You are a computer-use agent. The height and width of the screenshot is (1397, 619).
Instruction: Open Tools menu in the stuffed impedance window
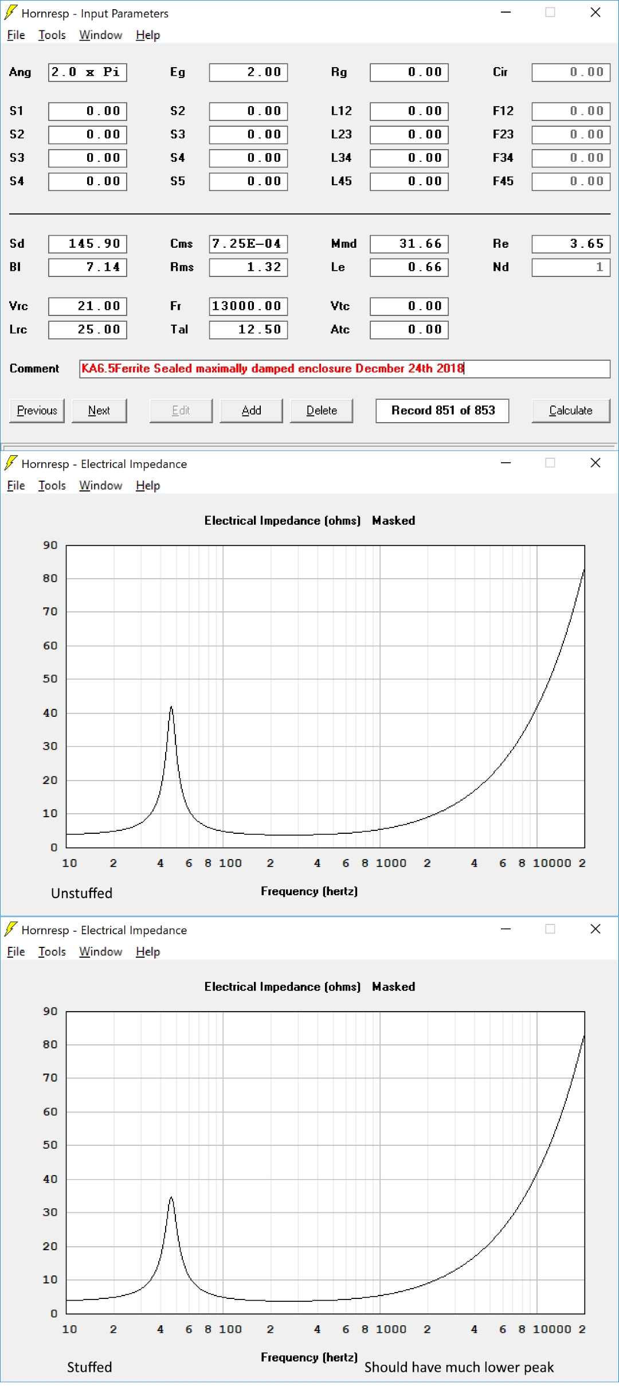click(52, 952)
